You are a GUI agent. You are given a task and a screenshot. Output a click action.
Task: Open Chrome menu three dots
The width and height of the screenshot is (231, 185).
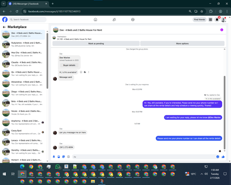point(227,12)
